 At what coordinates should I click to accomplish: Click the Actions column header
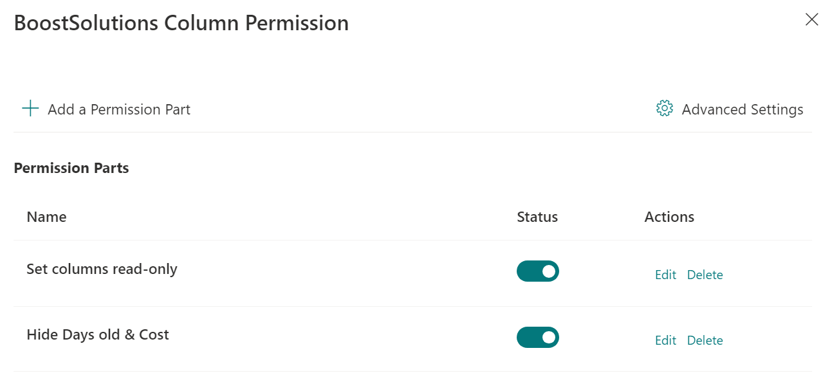[x=669, y=217]
